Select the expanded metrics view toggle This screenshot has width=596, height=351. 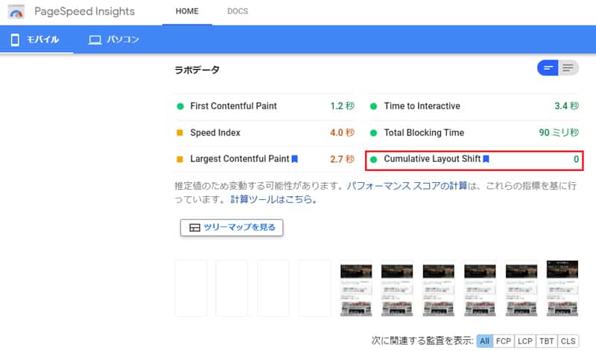[568, 68]
